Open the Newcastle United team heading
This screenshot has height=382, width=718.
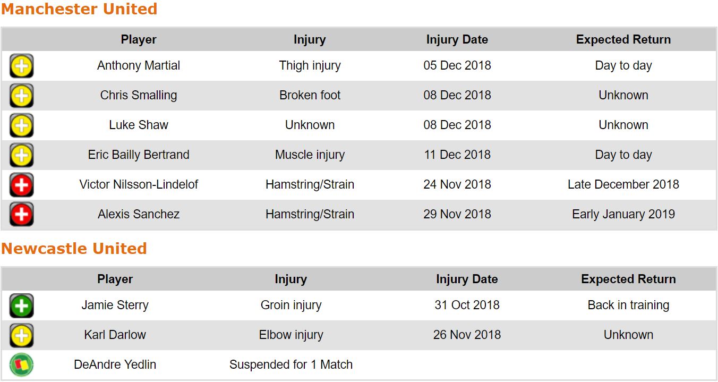point(74,249)
